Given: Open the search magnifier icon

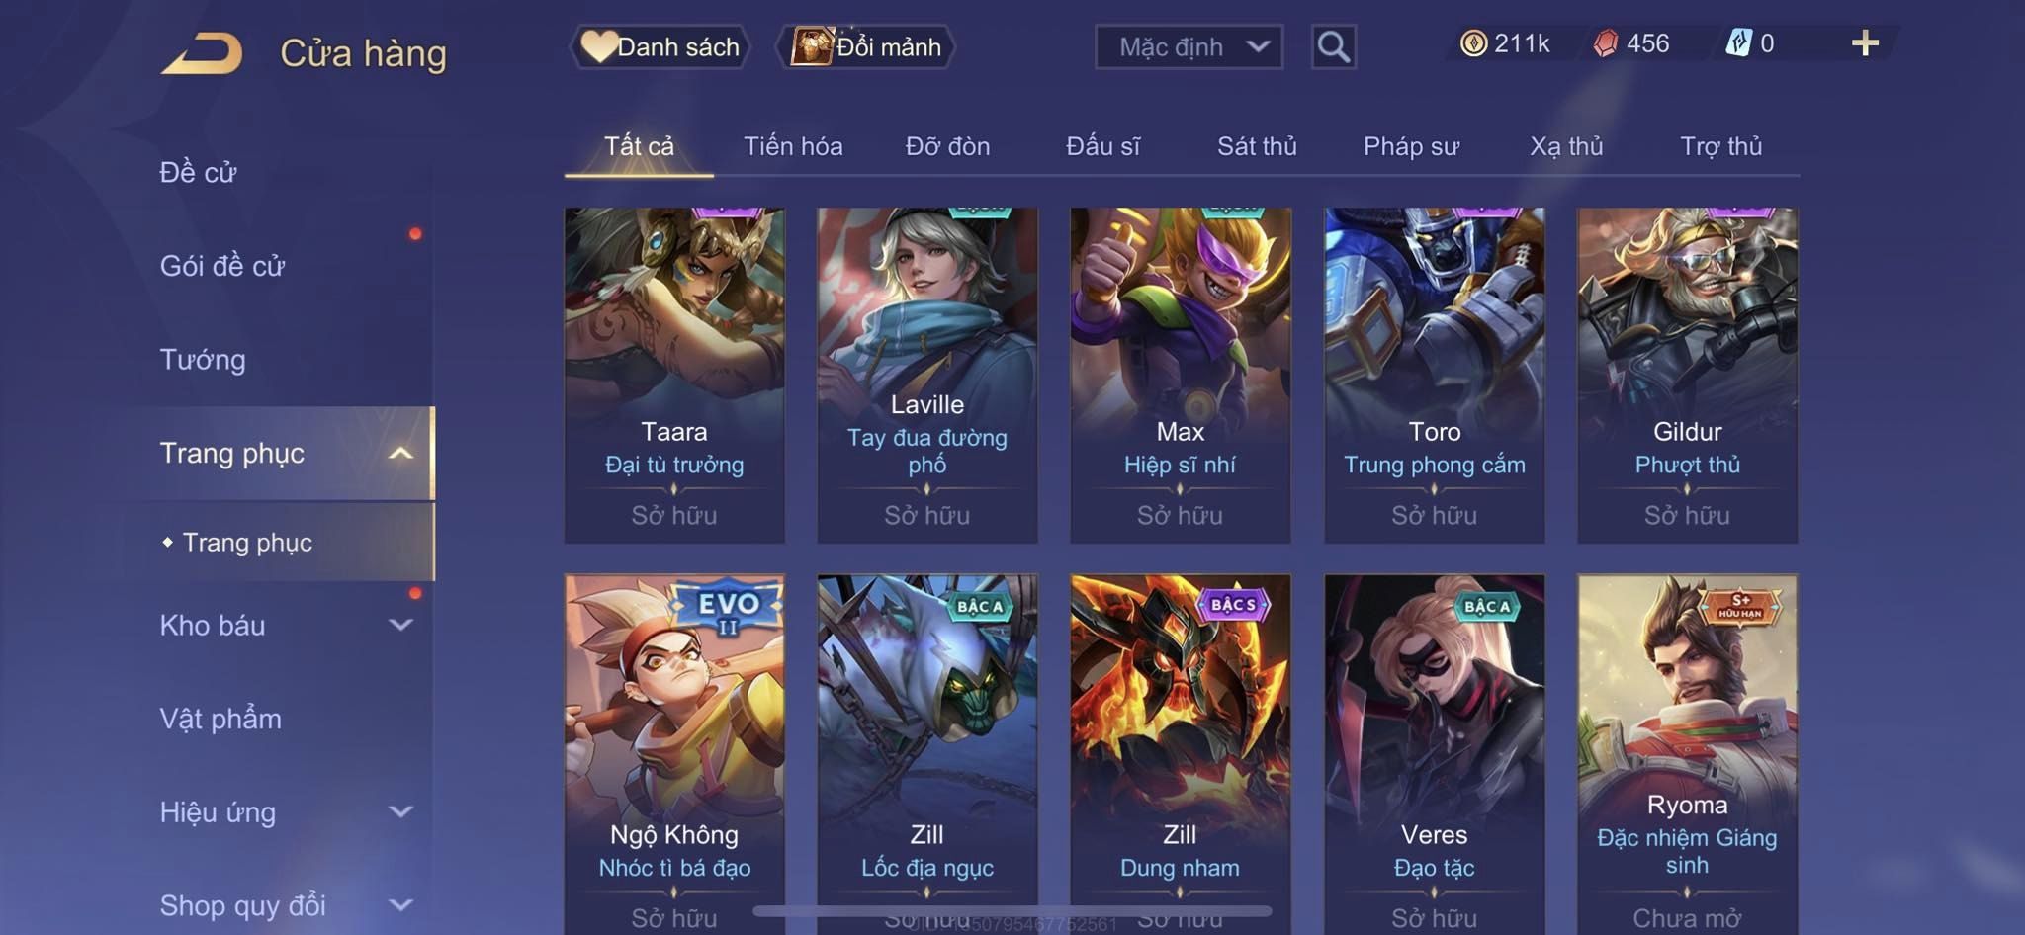Looking at the screenshot, I should tap(1333, 46).
